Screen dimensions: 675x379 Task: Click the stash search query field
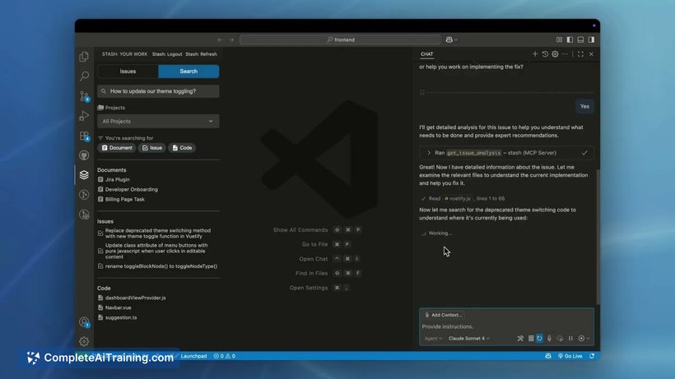158,91
